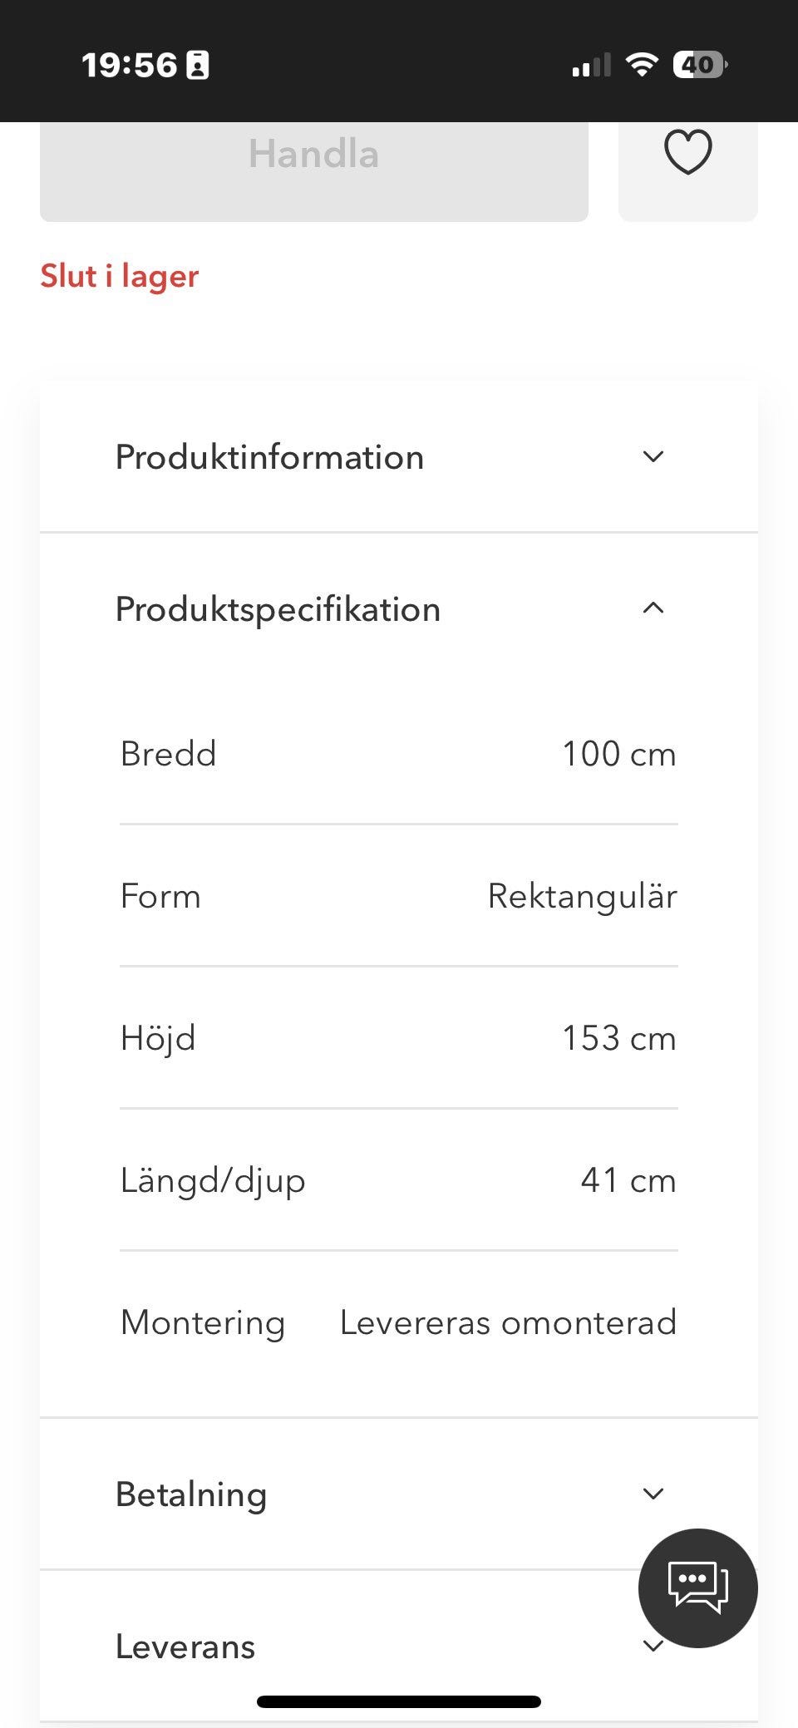Collapse Produktspecifikation chevron arrow
Image resolution: width=798 pixels, height=1728 pixels.
653,608
